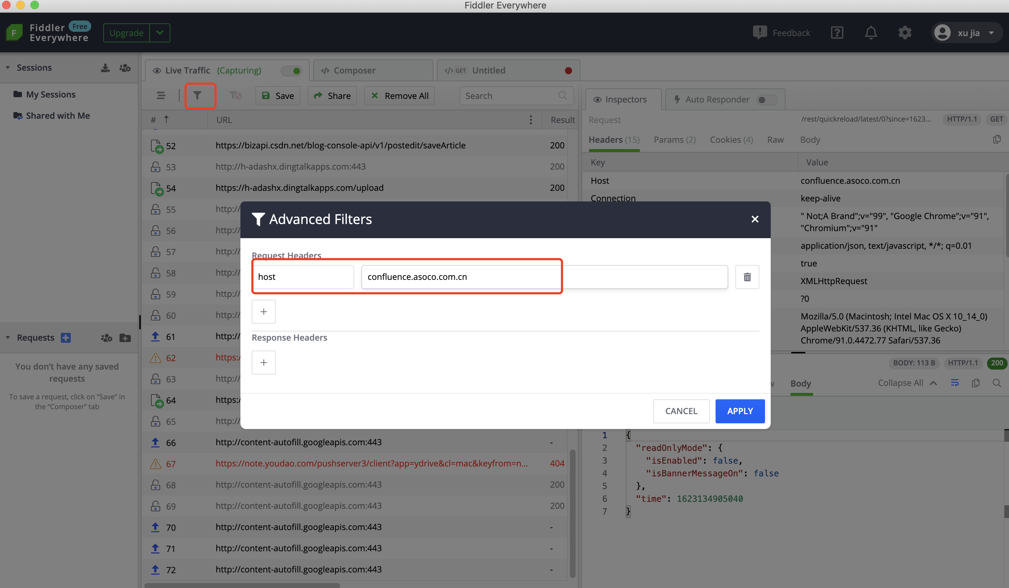Switch to the Composer tab
Viewport: 1009px width, 588px height.
click(x=354, y=71)
